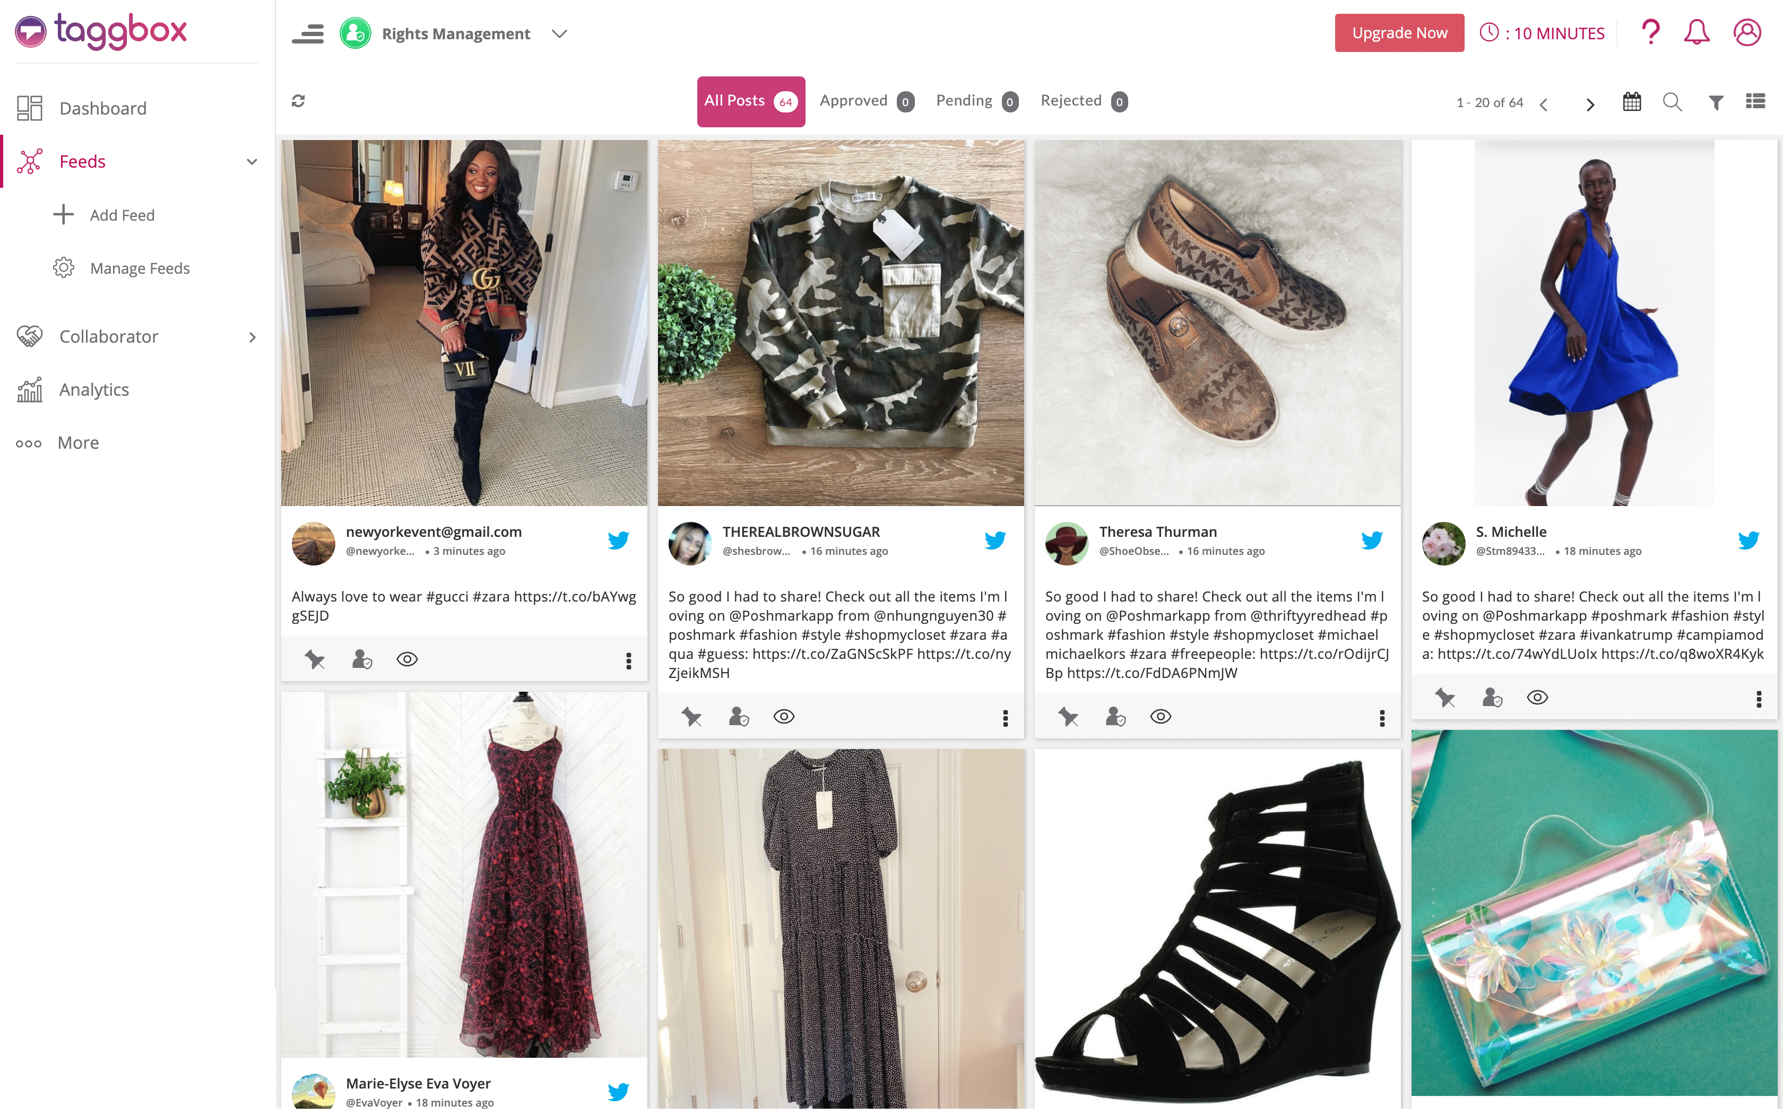This screenshot has height=1114, width=1783.
Task: Open the Michael Kors shoes image
Action: (x=1217, y=323)
